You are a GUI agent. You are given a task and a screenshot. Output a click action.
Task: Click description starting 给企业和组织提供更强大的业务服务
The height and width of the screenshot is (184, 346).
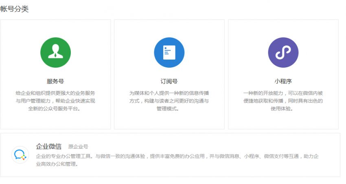click(x=55, y=101)
